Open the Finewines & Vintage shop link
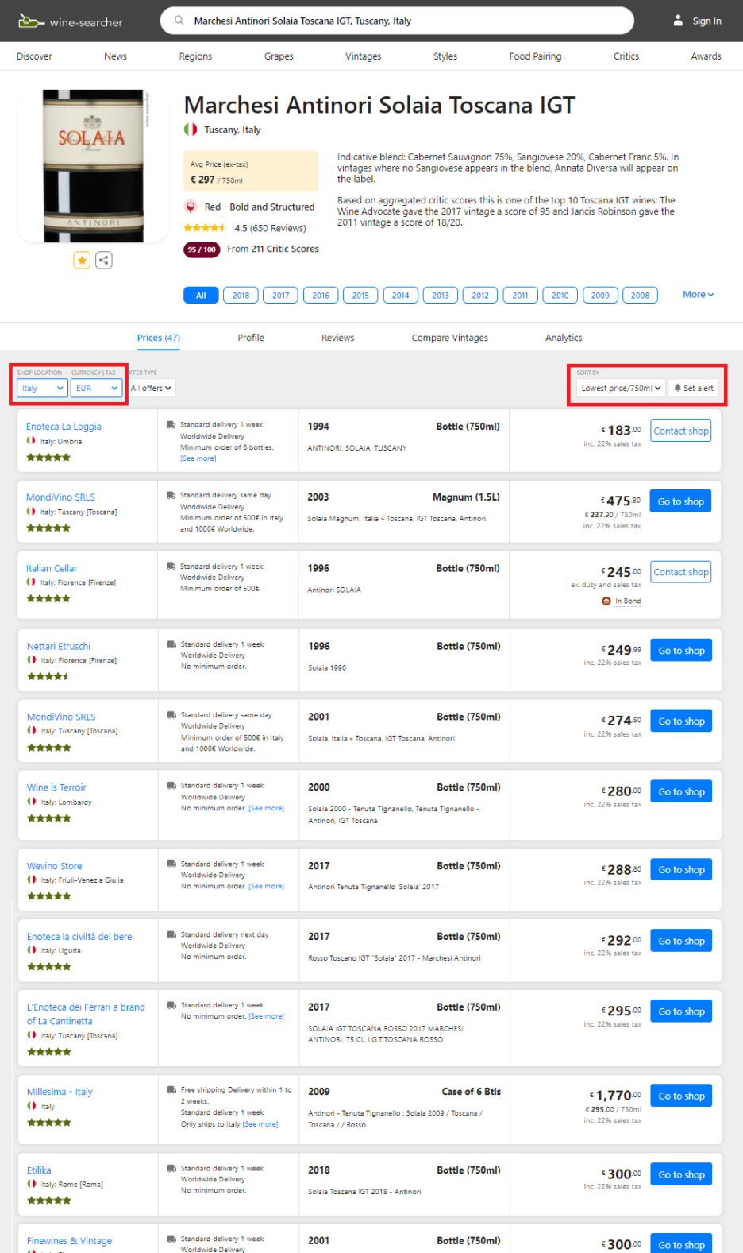Screen dimensions: 743x1253 point(69,1240)
